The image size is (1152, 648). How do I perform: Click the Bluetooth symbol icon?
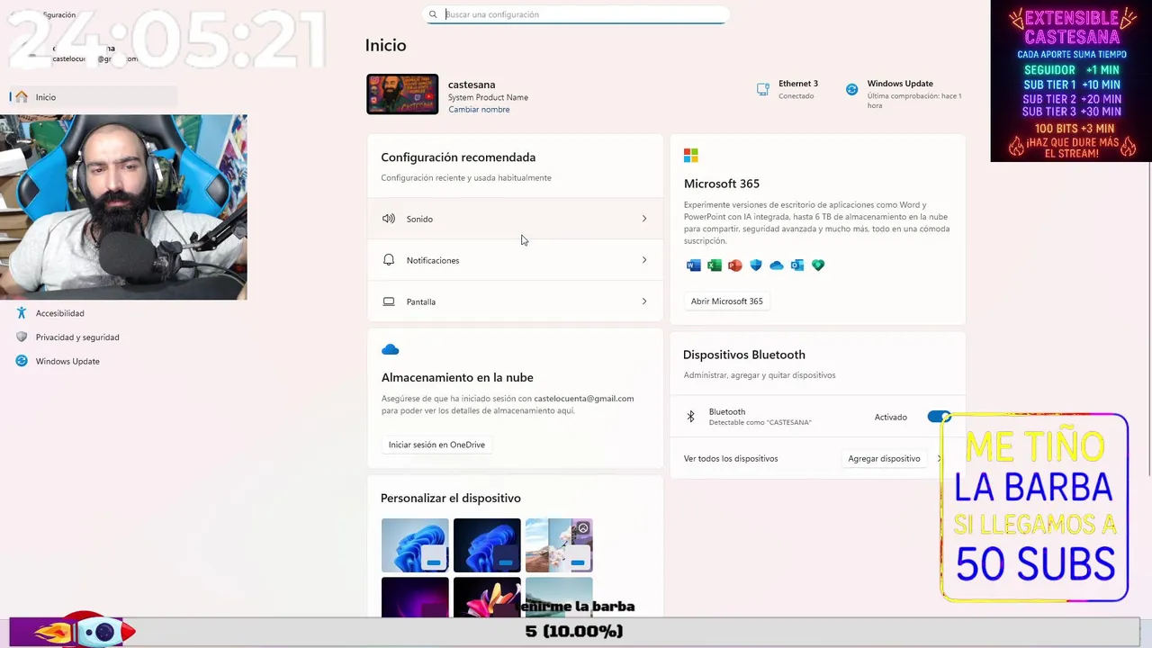691,417
